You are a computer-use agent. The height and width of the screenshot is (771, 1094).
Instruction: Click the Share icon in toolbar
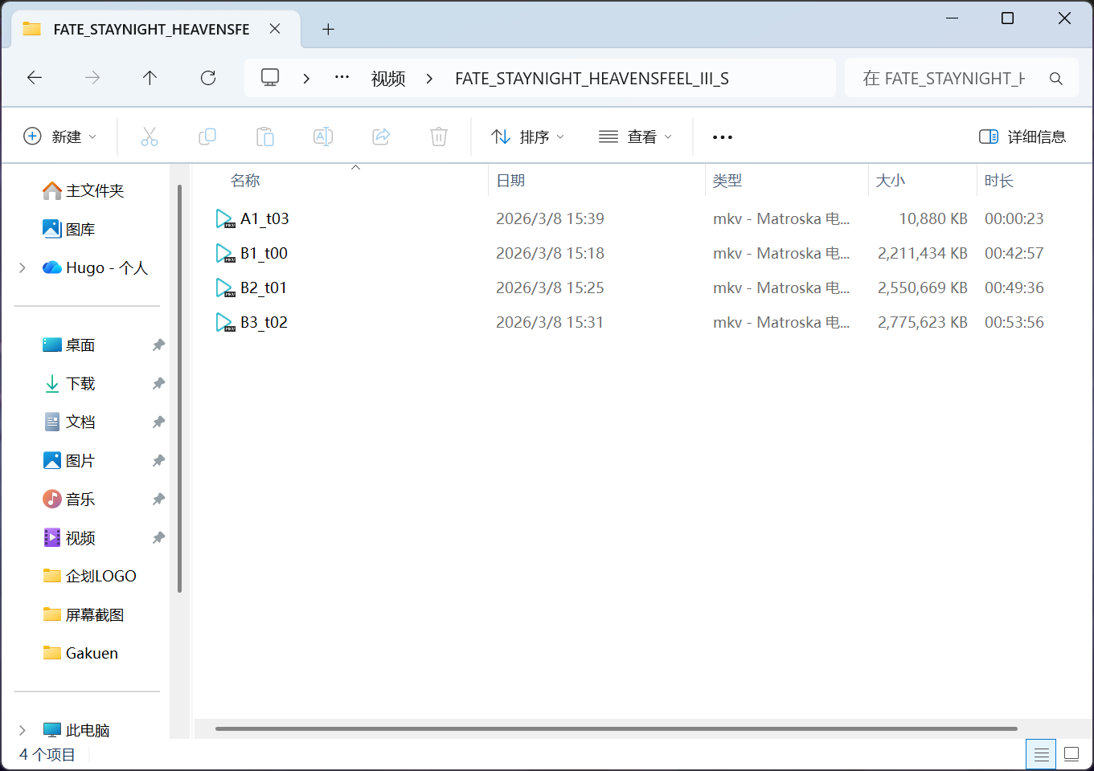(381, 137)
